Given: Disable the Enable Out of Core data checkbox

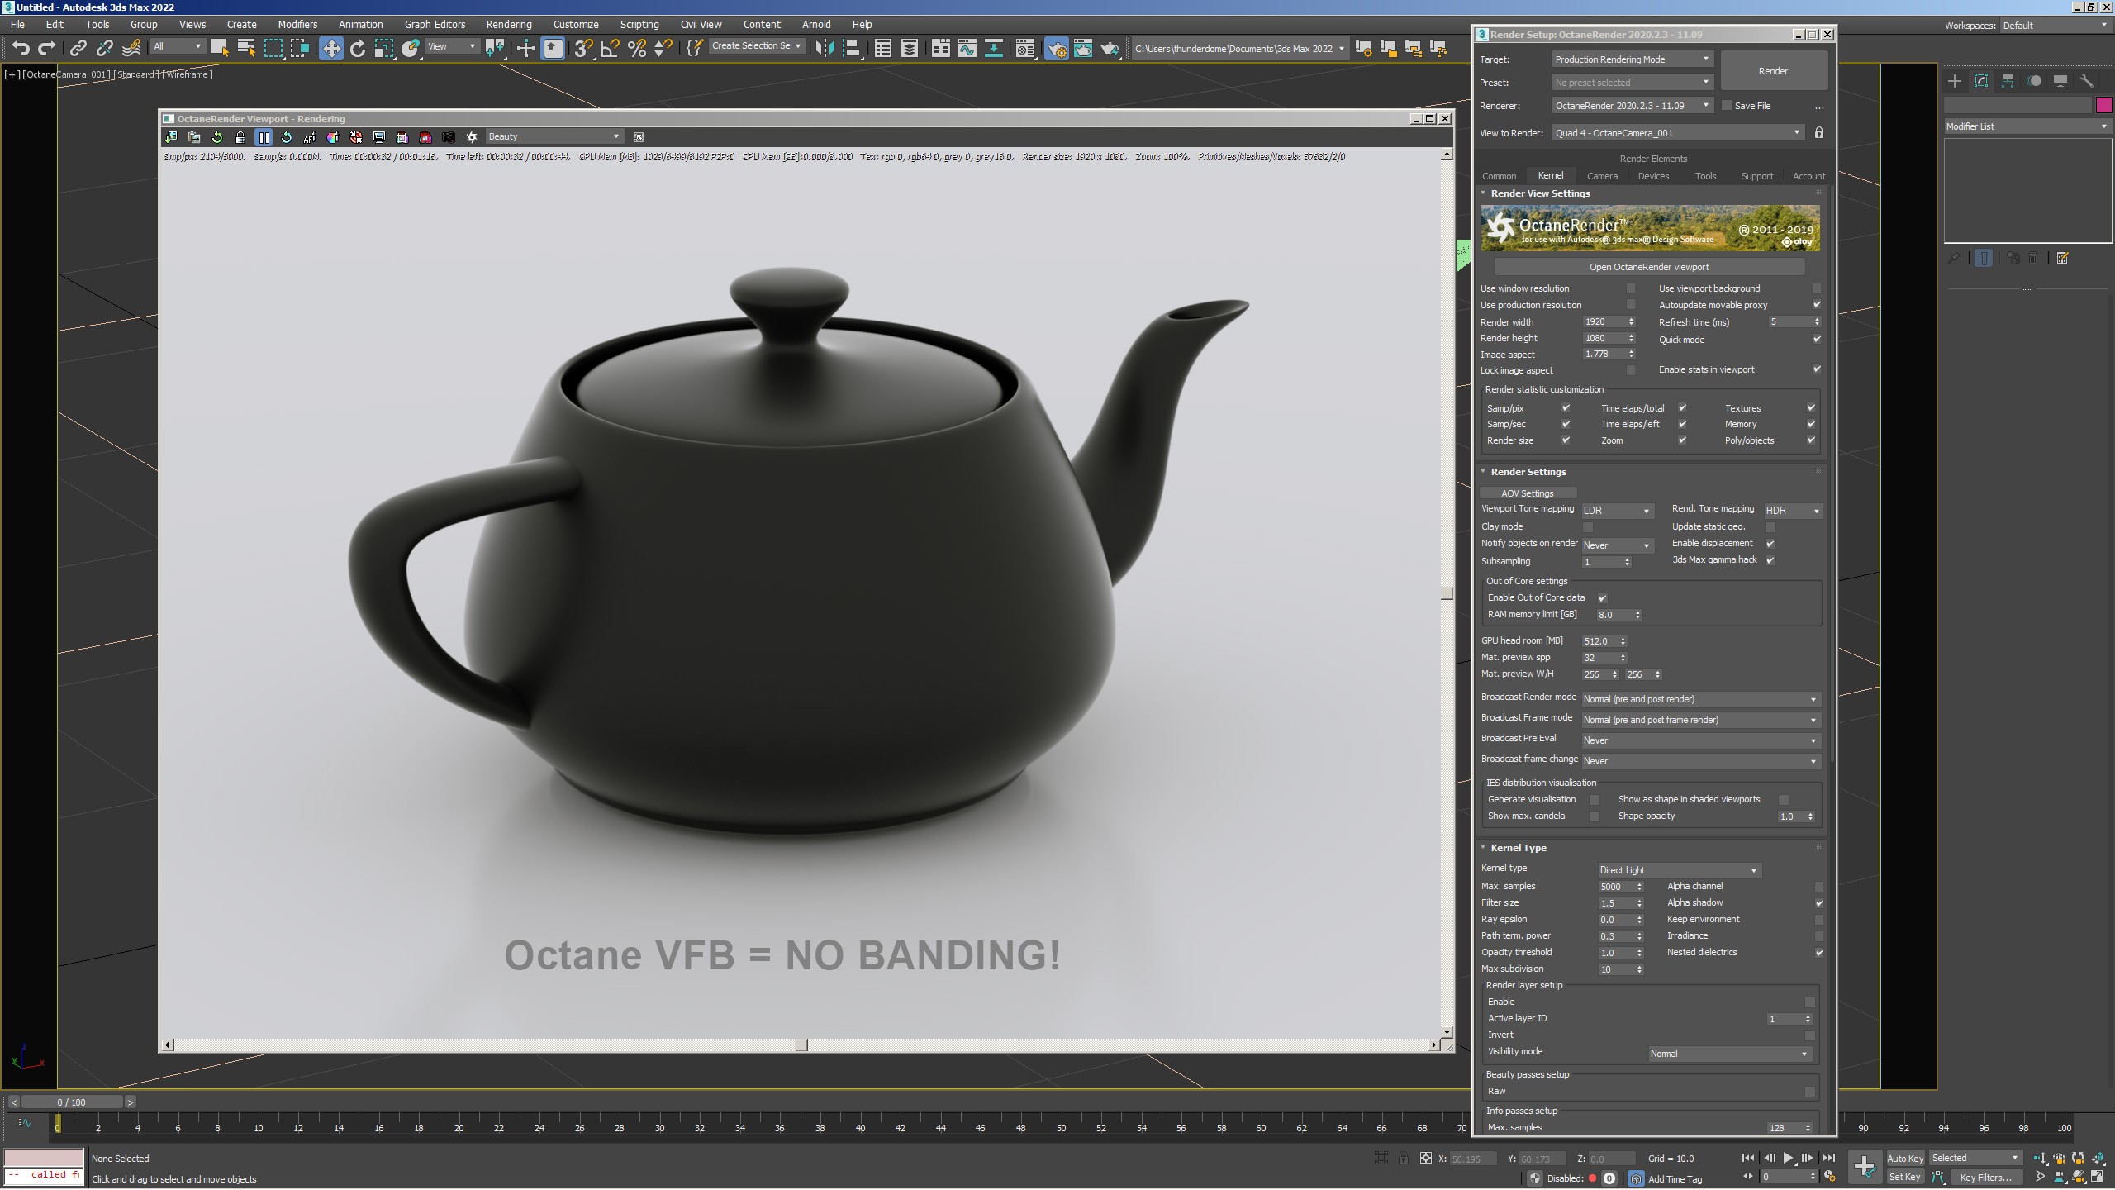Looking at the screenshot, I should pos(1602,598).
